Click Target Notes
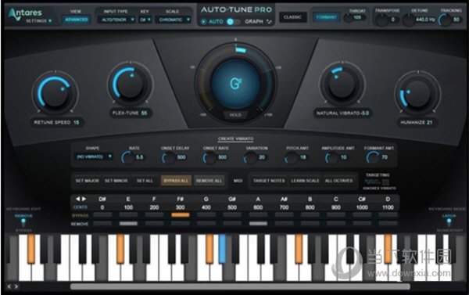469x295 pixels. 269,181
